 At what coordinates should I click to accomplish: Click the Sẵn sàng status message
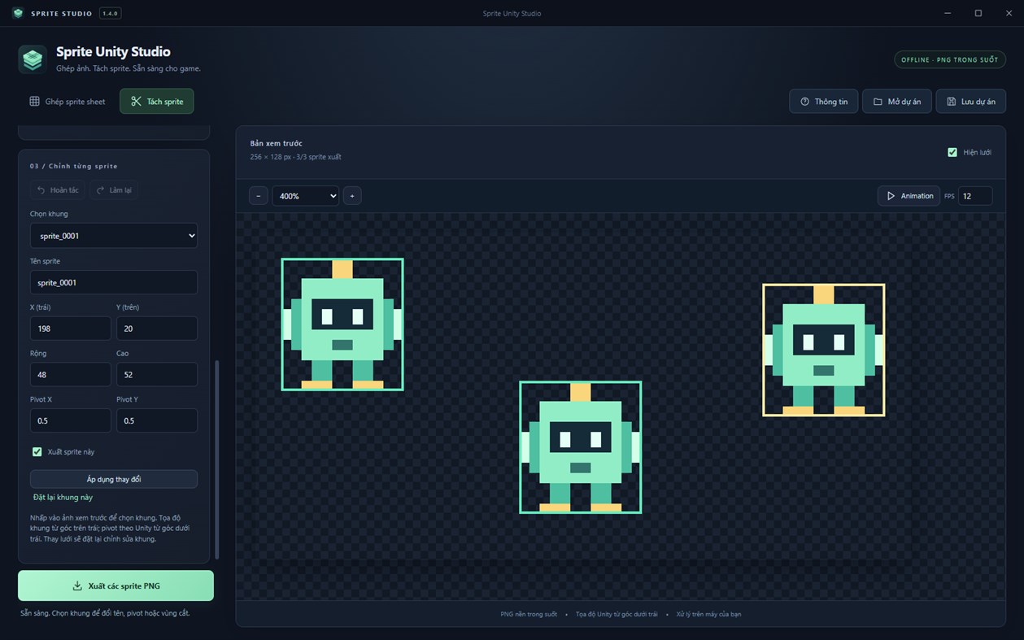pyautogui.click(x=105, y=613)
